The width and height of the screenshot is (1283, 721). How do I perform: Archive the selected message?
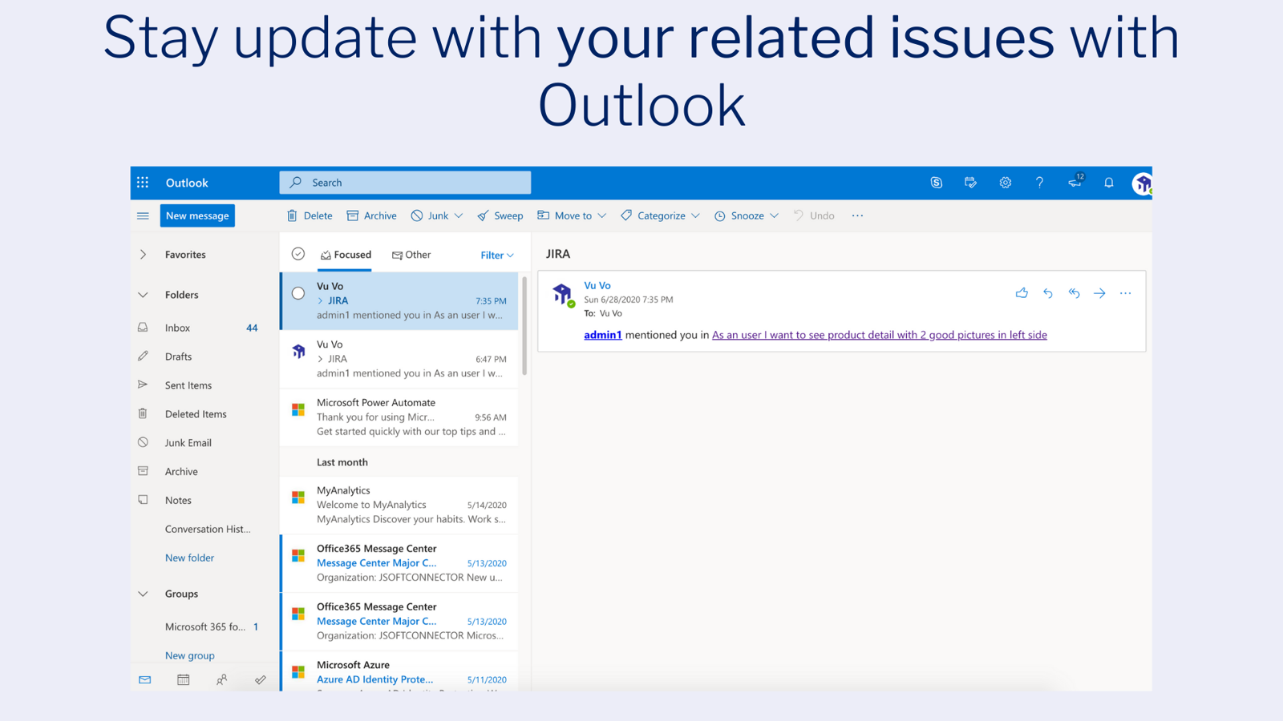371,215
